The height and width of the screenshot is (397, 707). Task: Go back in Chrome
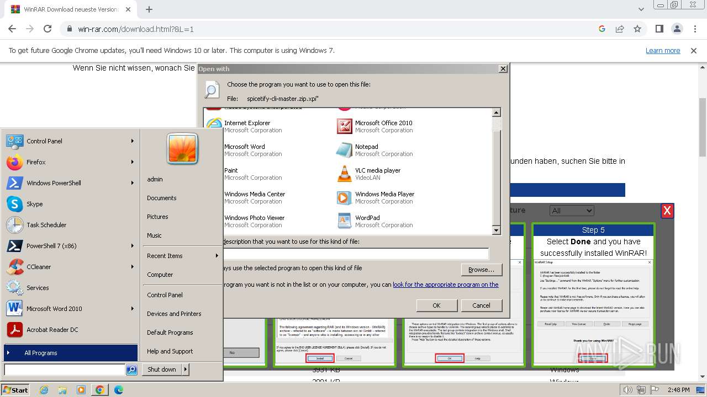pos(12,29)
